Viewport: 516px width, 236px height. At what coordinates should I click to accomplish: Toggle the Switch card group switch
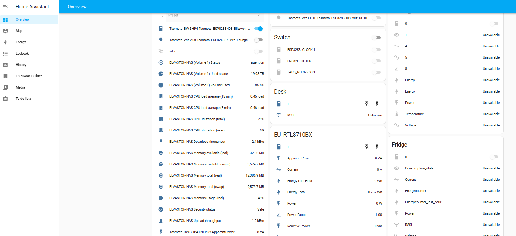coord(376,38)
